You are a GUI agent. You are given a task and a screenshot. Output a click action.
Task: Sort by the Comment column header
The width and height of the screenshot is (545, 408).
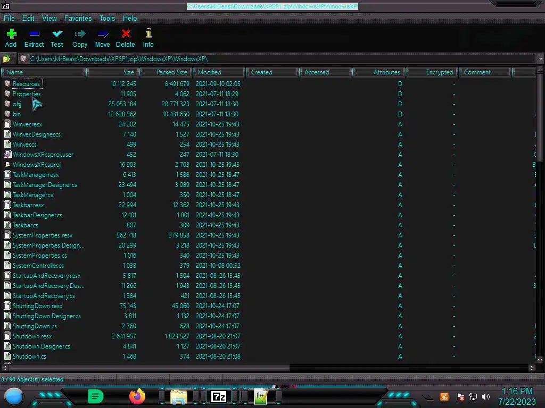tap(485, 72)
